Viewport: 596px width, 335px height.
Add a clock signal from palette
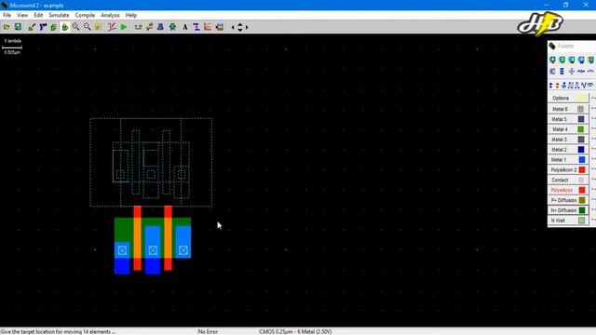(x=571, y=86)
